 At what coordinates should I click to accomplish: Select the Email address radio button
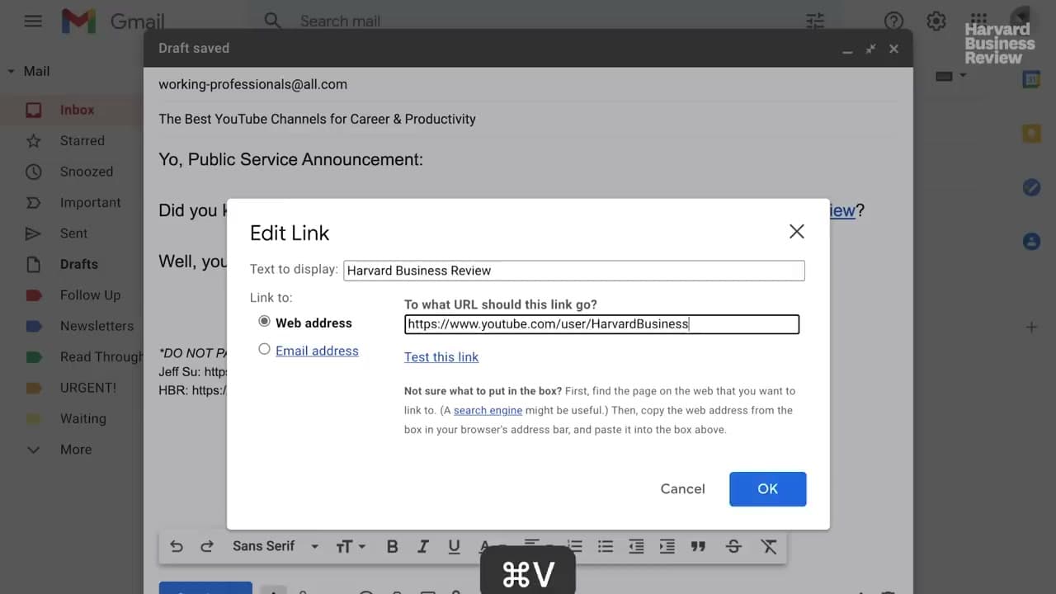click(264, 349)
